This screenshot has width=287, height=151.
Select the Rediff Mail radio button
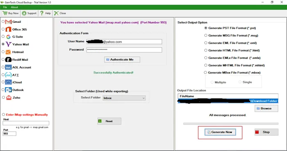click(3, 60)
